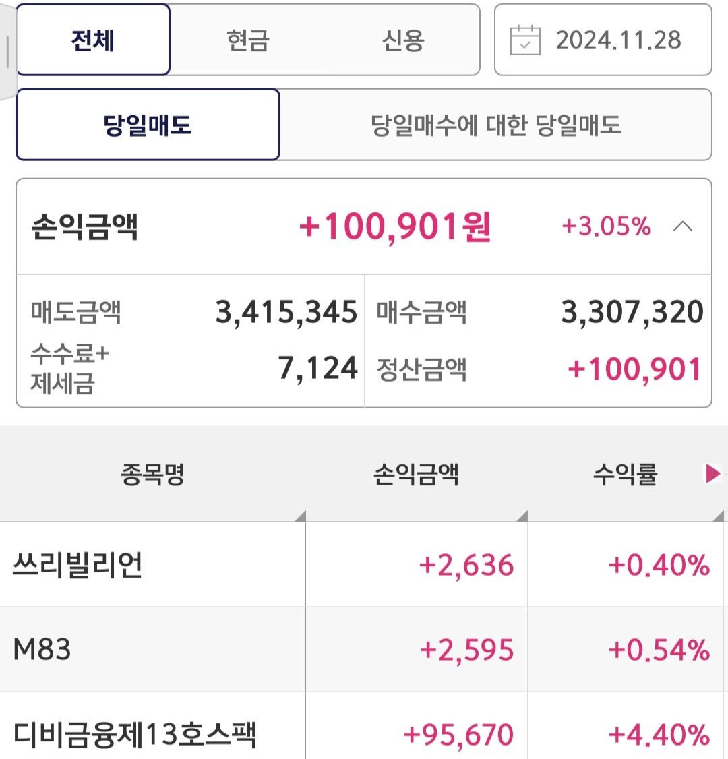This screenshot has width=728, height=759.
Task: Switch to the 신용 tab
Action: tap(402, 40)
